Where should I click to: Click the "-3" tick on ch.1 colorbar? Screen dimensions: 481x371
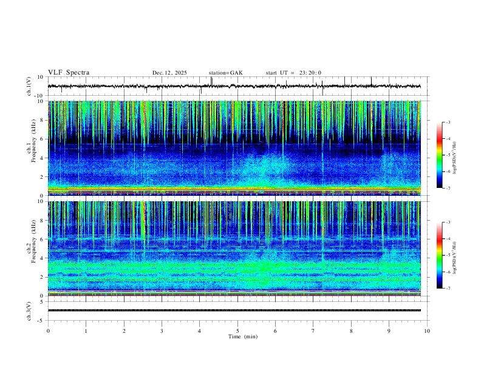coord(448,122)
